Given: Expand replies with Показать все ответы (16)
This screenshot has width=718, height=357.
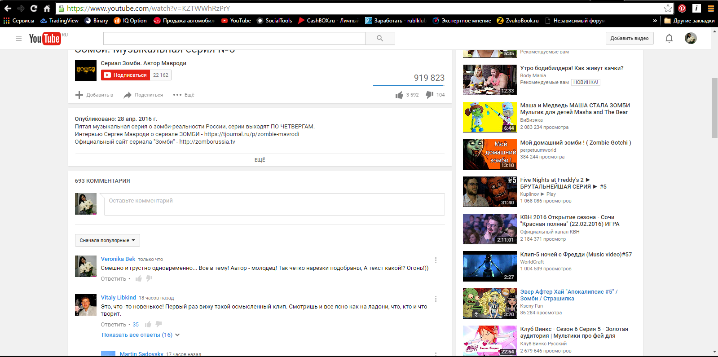Looking at the screenshot, I should click(x=141, y=335).
